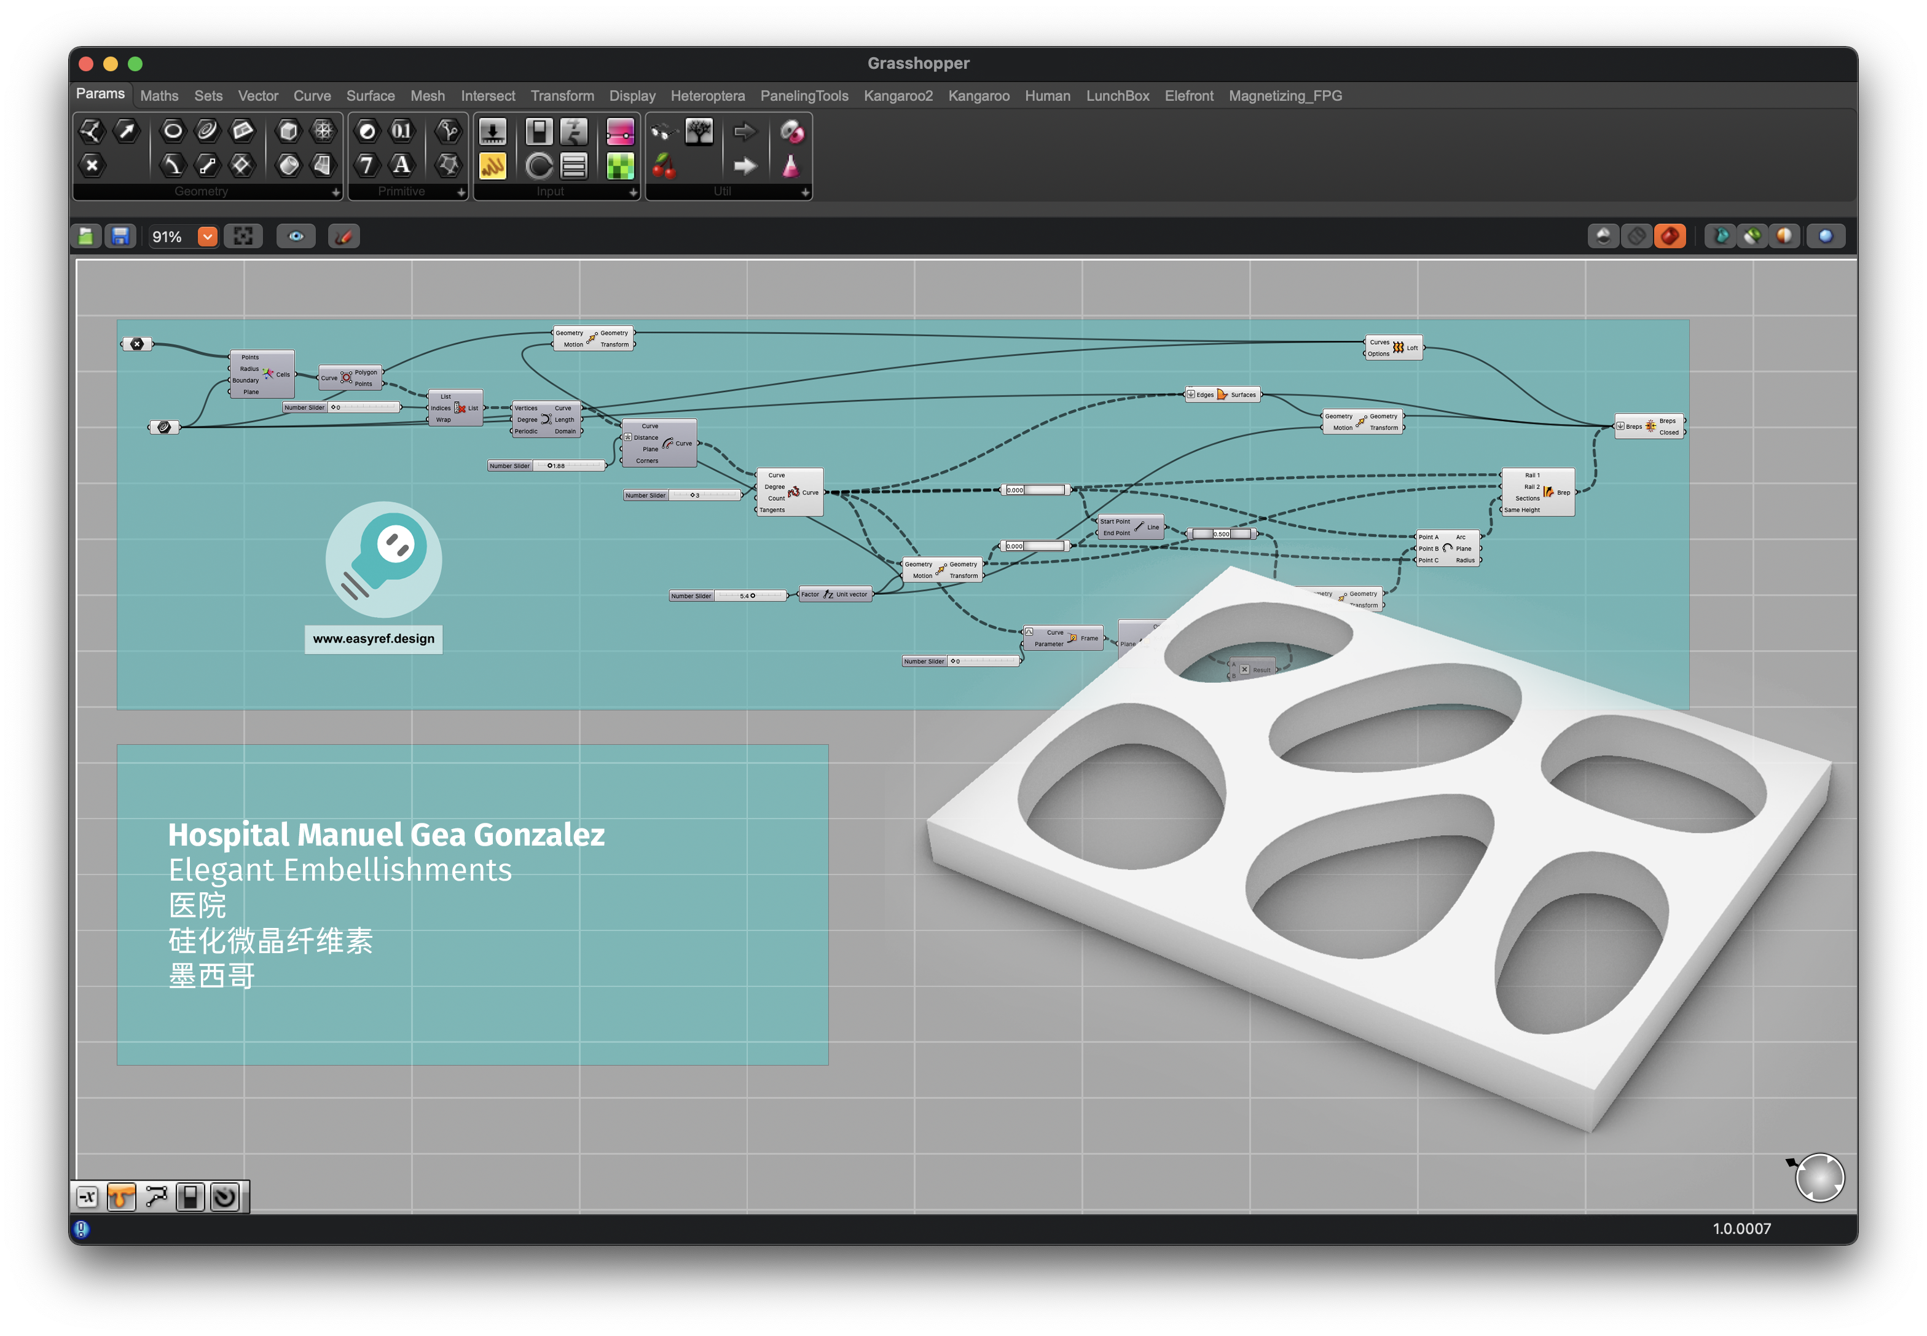The width and height of the screenshot is (1927, 1336).
Task: Click the cherries Util icon
Action: point(664,166)
